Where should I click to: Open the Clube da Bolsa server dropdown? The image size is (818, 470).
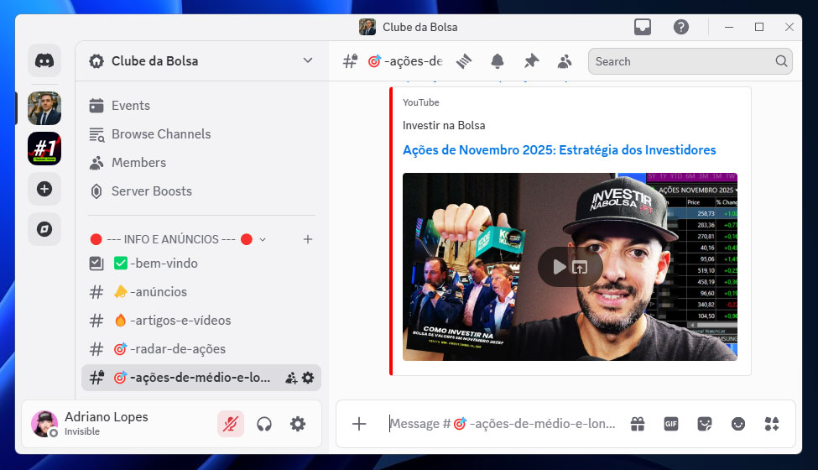pyautogui.click(x=202, y=61)
